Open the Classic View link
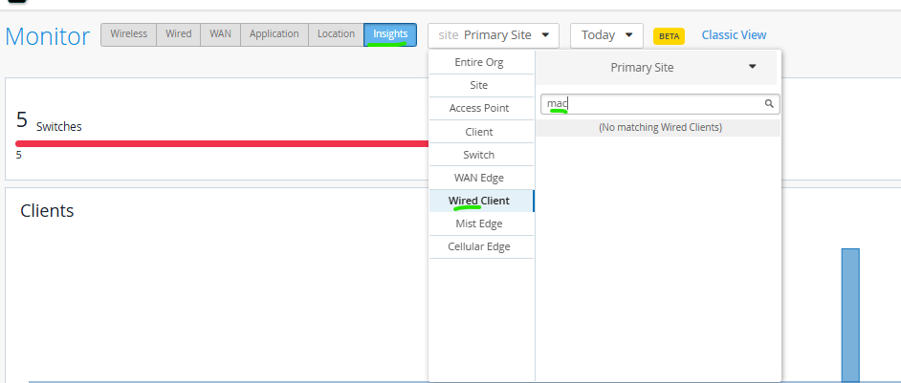This screenshot has width=901, height=383. click(734, 35)
